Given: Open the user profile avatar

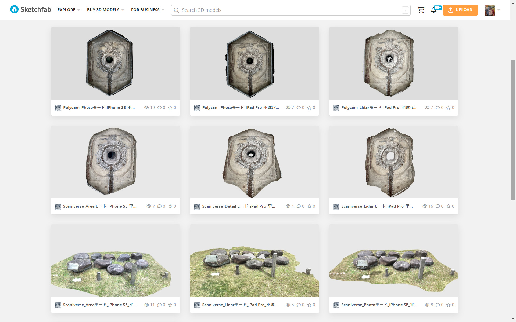Looking at the screenshot, I should click(x=490, y=10).
